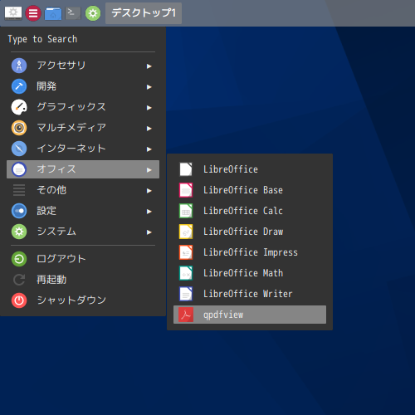Viewport: 415px width, 415px height.
Task: Click the オフィス category icon
Action: point(19,169)
